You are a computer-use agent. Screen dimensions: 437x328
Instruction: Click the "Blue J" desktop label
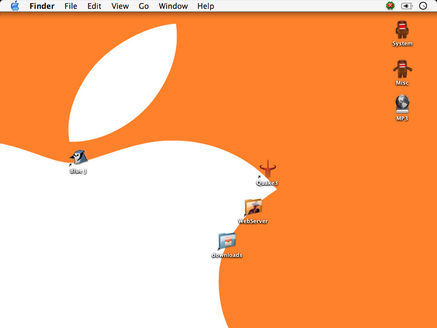78,171
